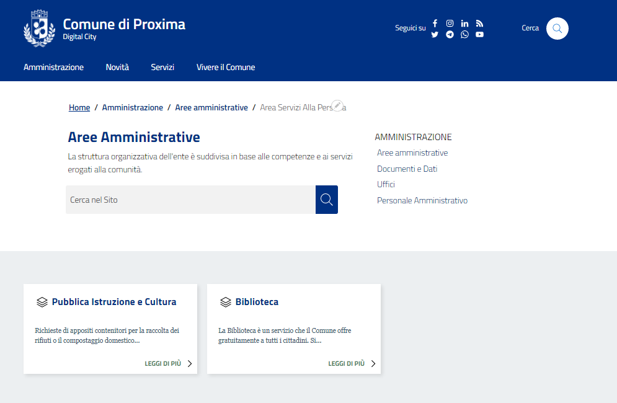Click the WhatsApp icon

[464, 35]
